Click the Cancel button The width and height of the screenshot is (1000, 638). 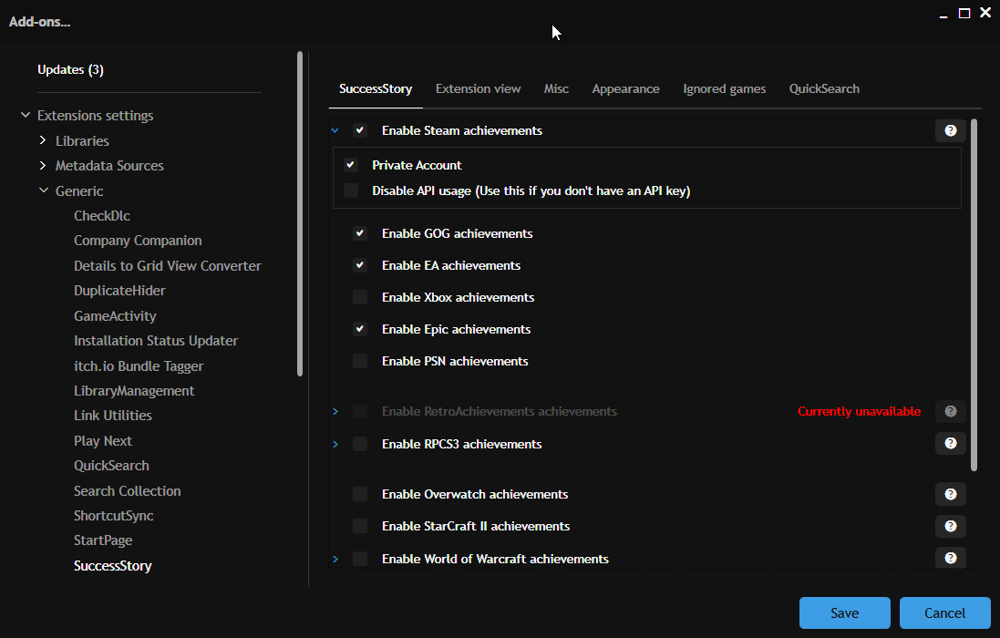click(944, 612)
